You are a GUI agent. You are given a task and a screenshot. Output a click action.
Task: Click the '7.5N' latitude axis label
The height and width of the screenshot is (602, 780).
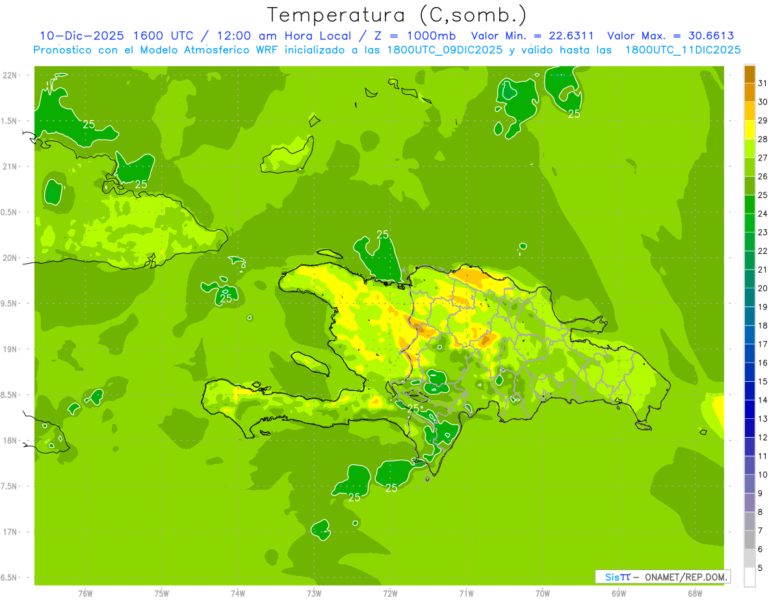10,486
